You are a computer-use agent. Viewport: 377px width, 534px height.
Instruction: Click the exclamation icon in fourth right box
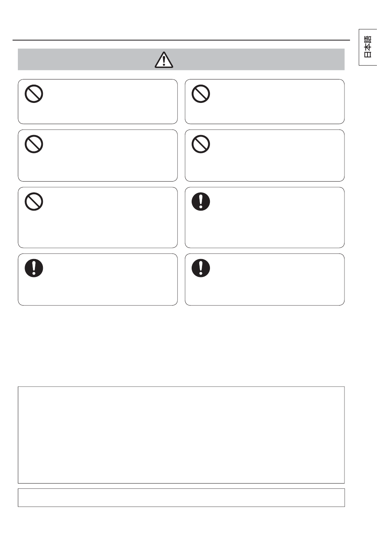coord(201,268)
